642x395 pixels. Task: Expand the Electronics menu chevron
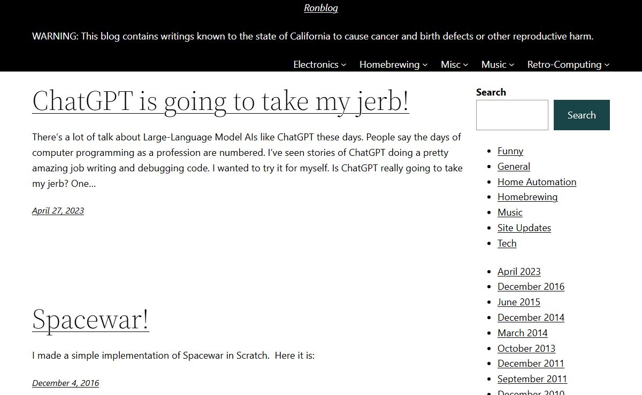tap(343, 65)
